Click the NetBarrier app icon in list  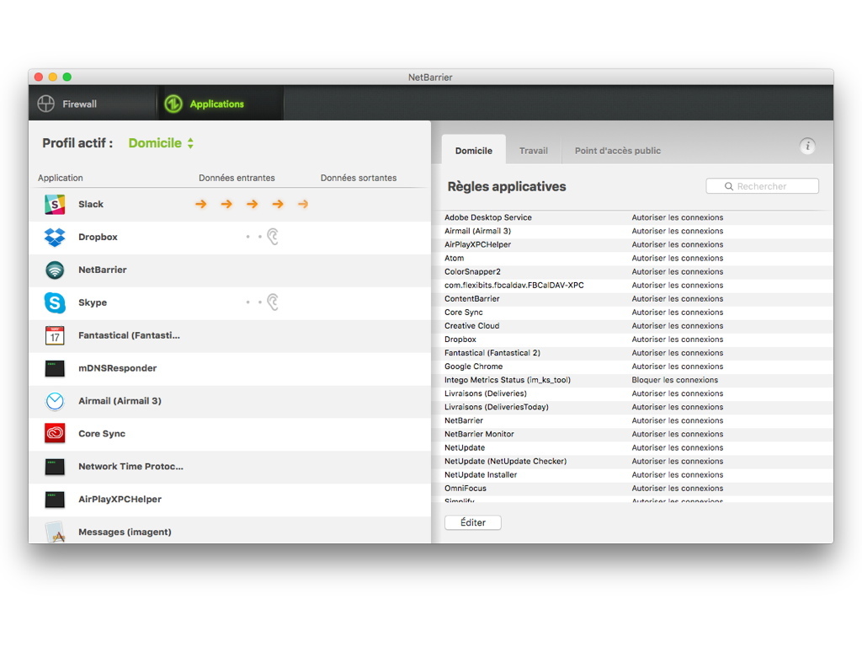click(55, 270)
